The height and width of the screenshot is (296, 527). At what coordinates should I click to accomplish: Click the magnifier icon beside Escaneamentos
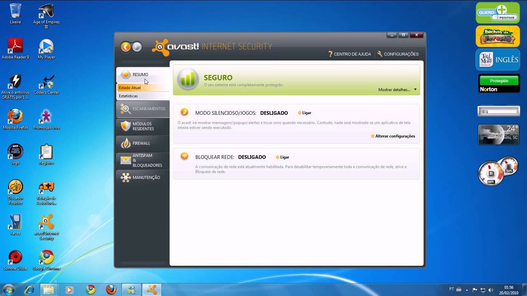click(126, 109)
